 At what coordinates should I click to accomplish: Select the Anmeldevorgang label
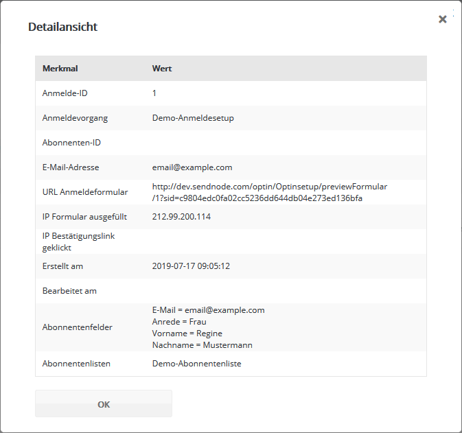75,118
